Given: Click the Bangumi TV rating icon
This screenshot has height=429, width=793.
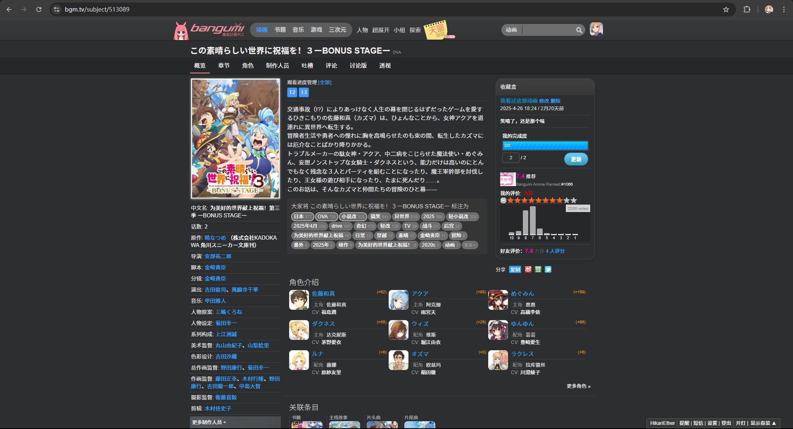Looking at the screenshot, I should pos(508,179).
